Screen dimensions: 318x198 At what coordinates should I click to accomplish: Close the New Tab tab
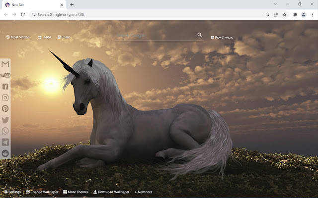(62, 4)
